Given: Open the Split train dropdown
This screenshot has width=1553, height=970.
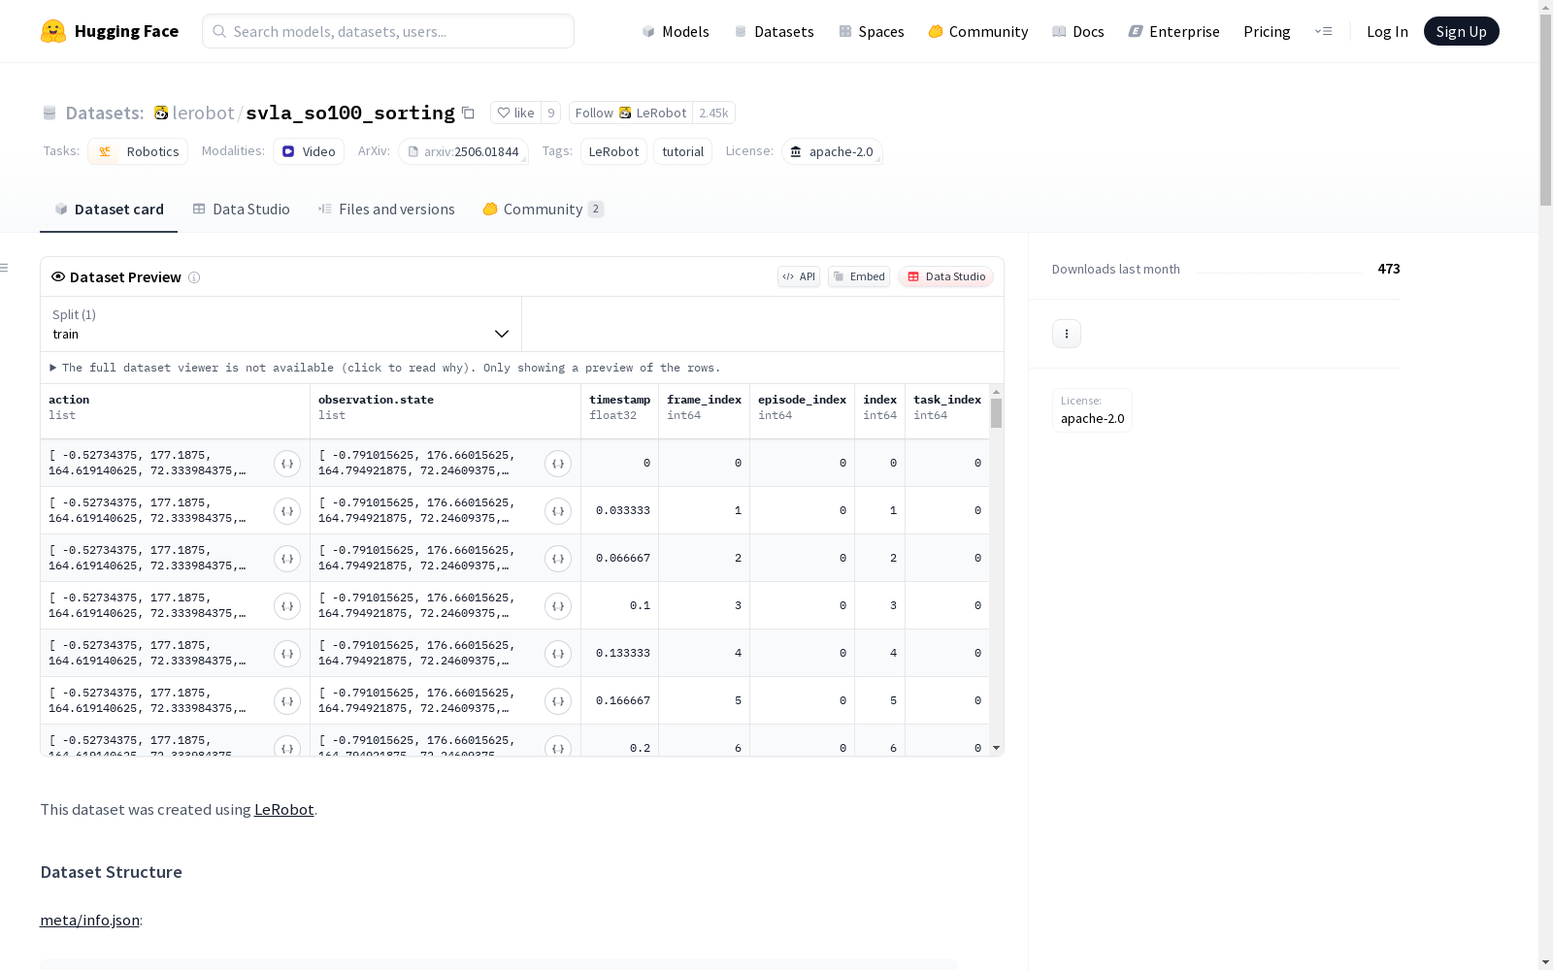Looking at the screenshot, I should point(281,324).
